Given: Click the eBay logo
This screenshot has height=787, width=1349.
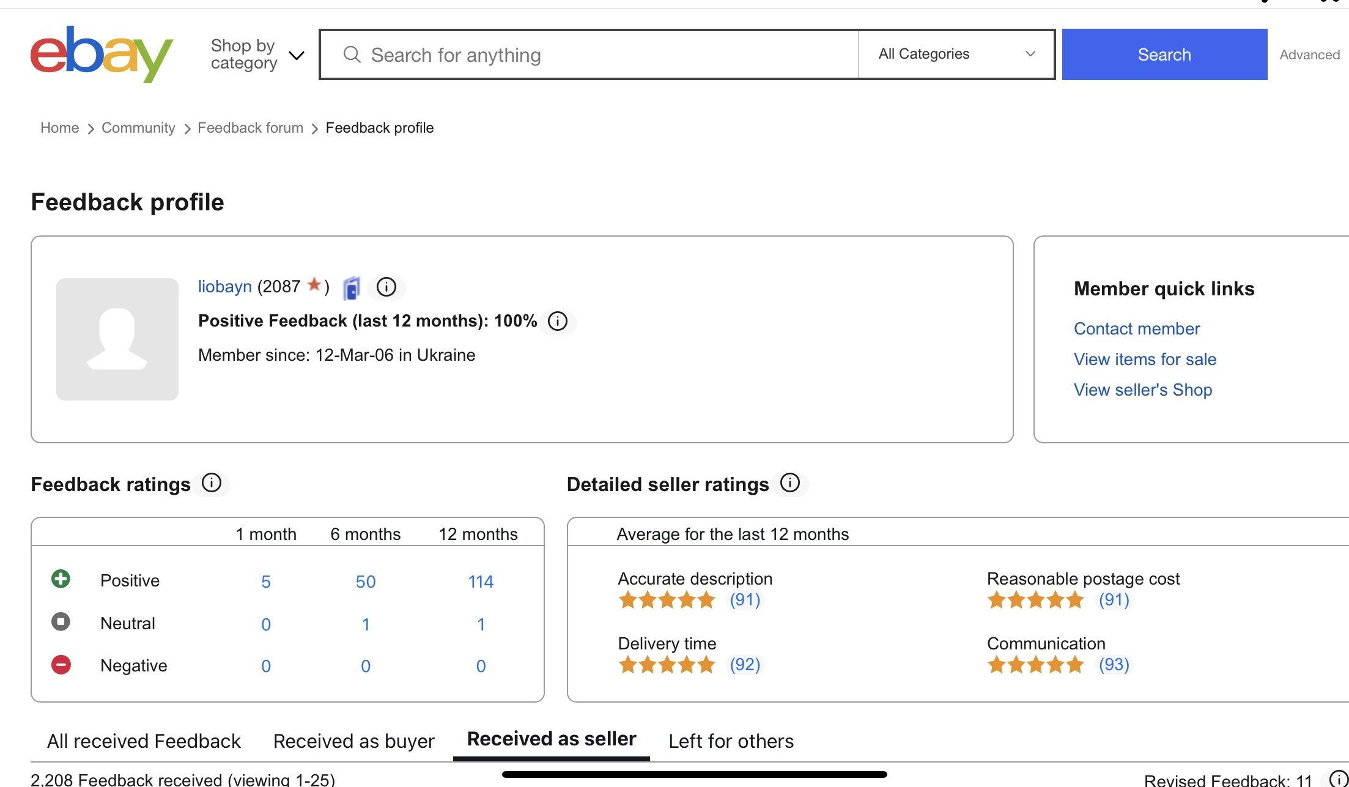Looking at the screenshot, I should pyautogui.click(x=102, y=54).
